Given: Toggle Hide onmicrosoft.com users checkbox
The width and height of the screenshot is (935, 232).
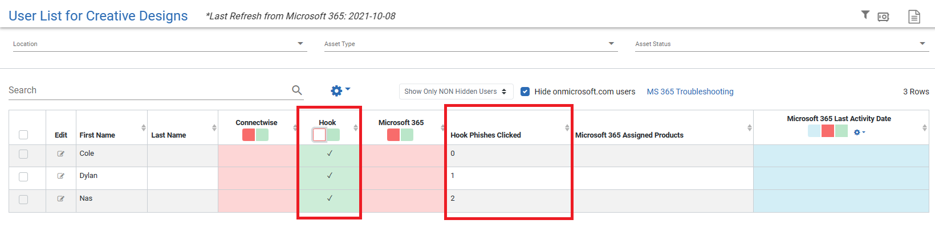Looking at the screenshot, I should 525,92.
